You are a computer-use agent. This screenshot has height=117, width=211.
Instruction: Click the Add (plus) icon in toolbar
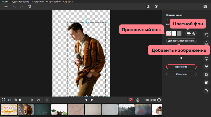pos(6,6)
